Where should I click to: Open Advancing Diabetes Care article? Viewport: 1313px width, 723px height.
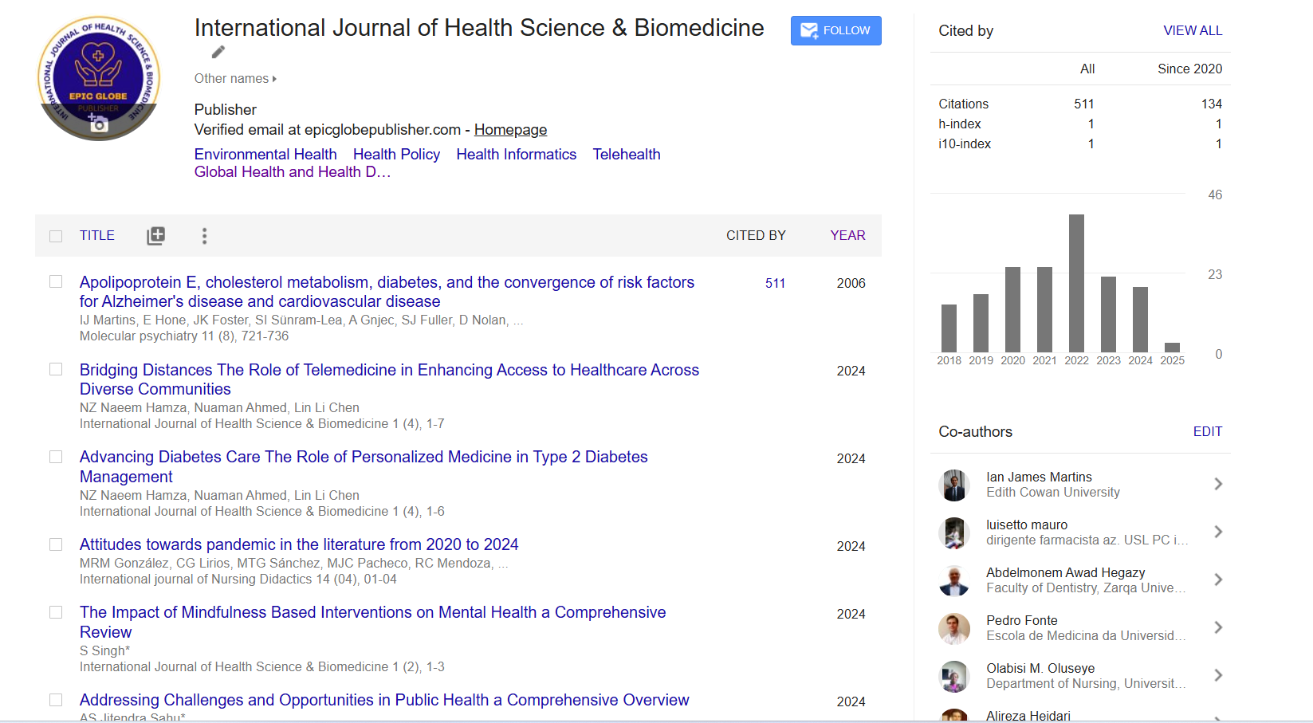coord(364,466)
